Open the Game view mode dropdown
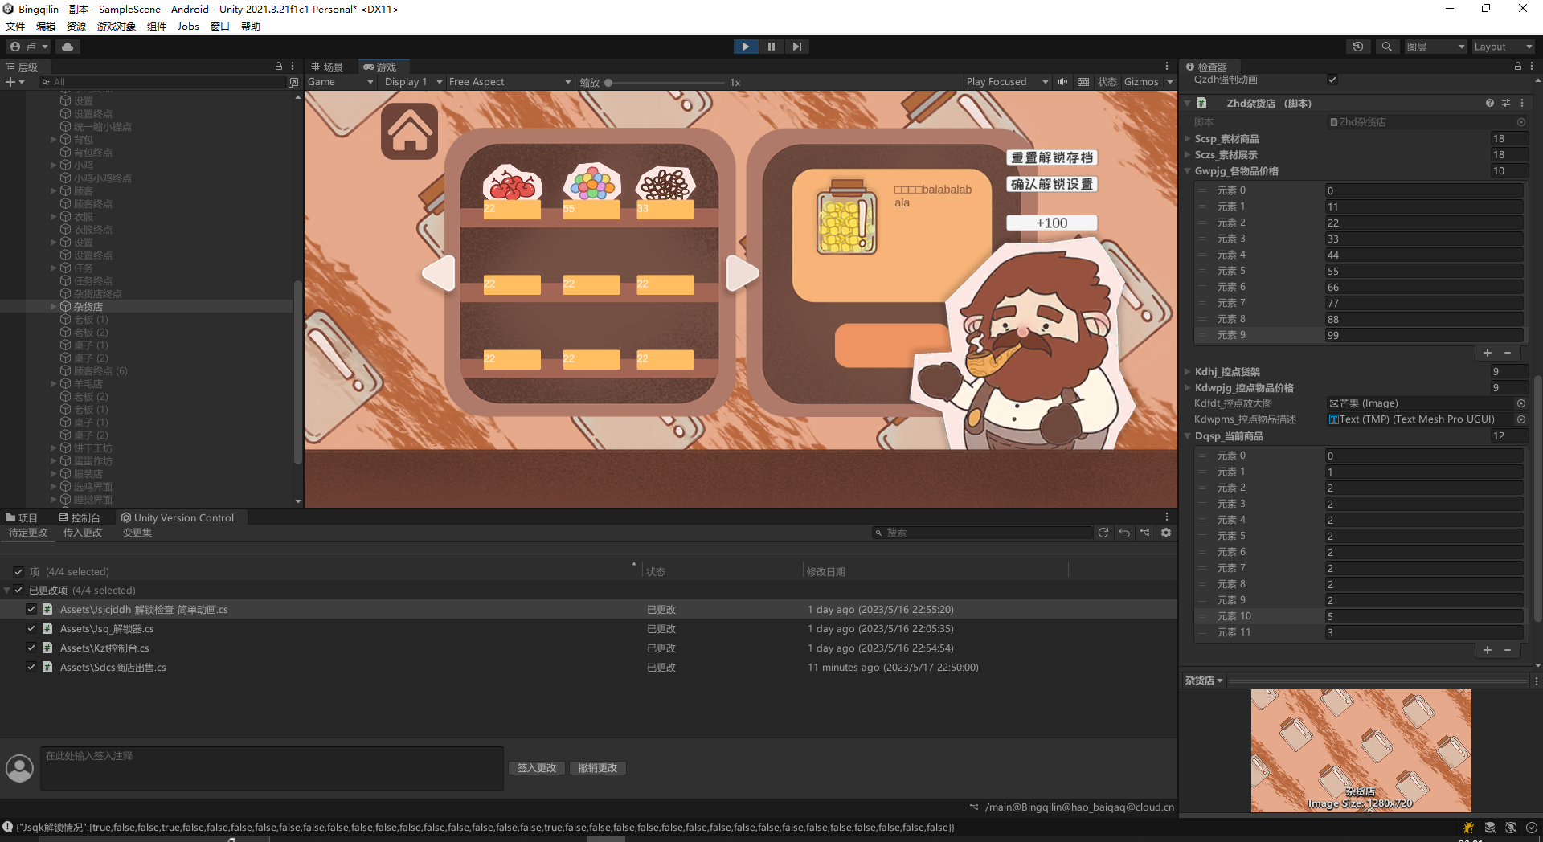1543x842 pixels. tap(341, 82)
